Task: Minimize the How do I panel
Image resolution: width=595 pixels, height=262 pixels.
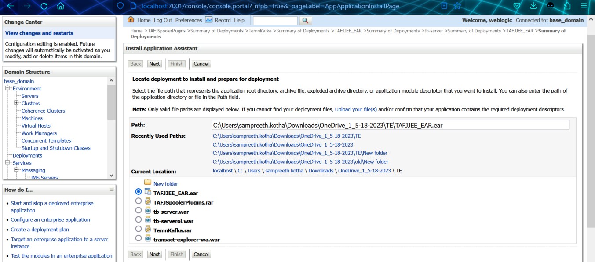Action: [111, 189]
